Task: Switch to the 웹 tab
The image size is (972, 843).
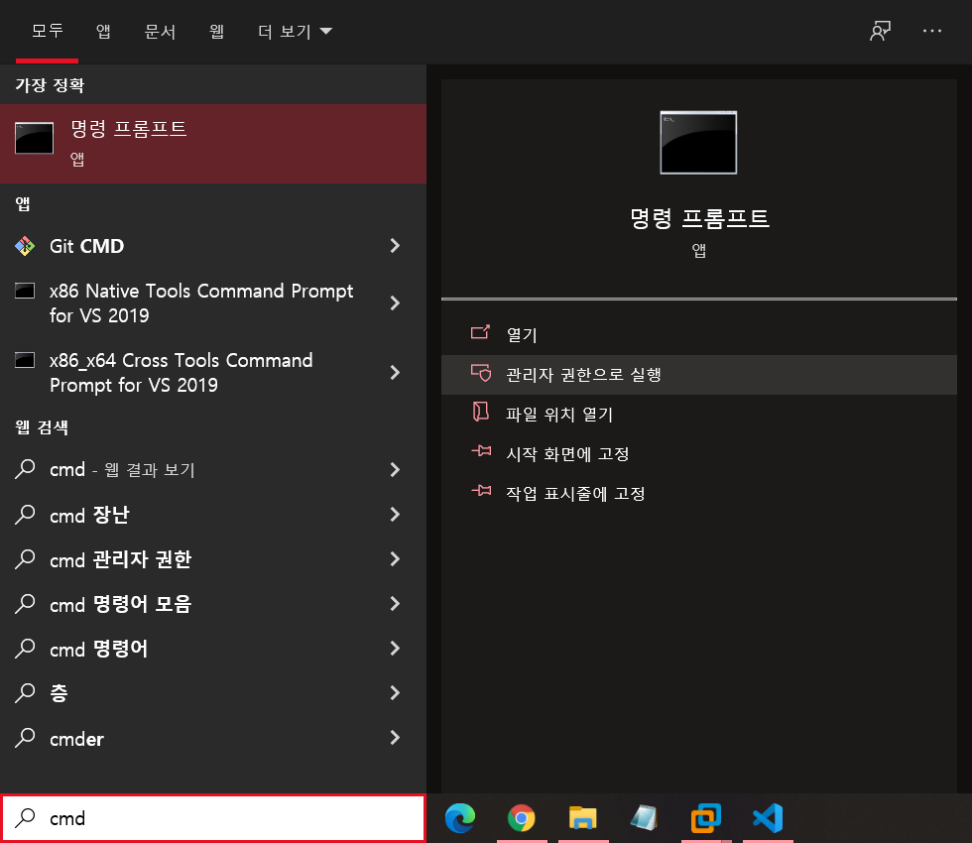Action: tap(216, 31)
